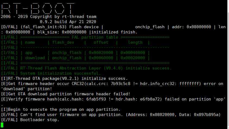The image size is (229, 129).
Task: Click the 'offset' column header
Action: pos(101,42)
